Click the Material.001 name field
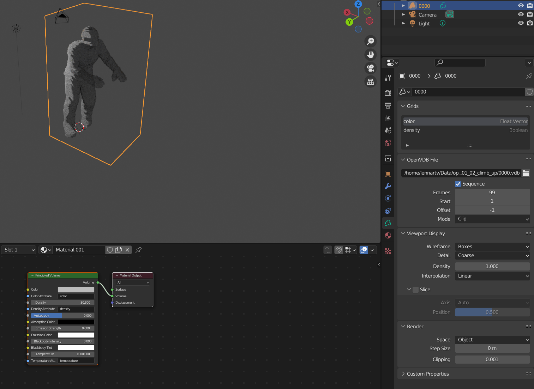 coord(78,250)
